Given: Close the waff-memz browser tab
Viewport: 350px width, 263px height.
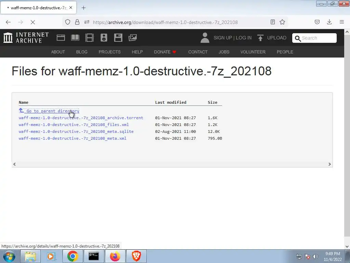Looking at the screenshot, I should pyautogui.click(x=71, y=8).
